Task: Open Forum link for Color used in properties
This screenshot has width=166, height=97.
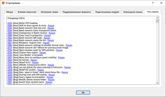Action: (47, 35)
